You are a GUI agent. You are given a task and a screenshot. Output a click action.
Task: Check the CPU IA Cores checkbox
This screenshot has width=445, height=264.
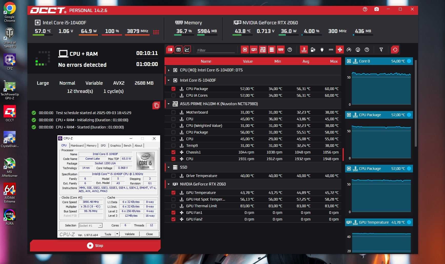click(173, 95)
